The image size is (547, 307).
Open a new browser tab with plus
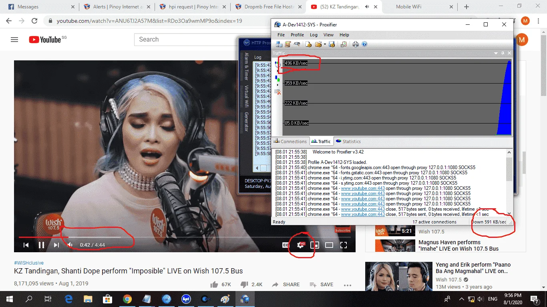(x=467, y=7)
